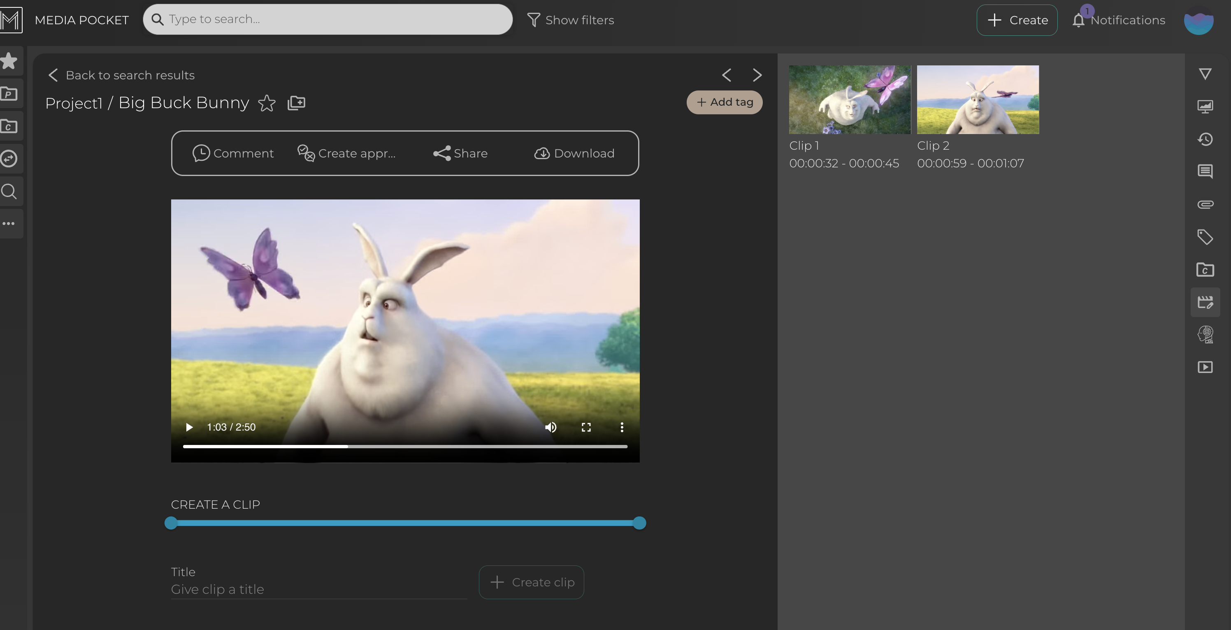
Task: Select the AI analysis icon in right sidebar
Action: click(x=1206, y=335)
